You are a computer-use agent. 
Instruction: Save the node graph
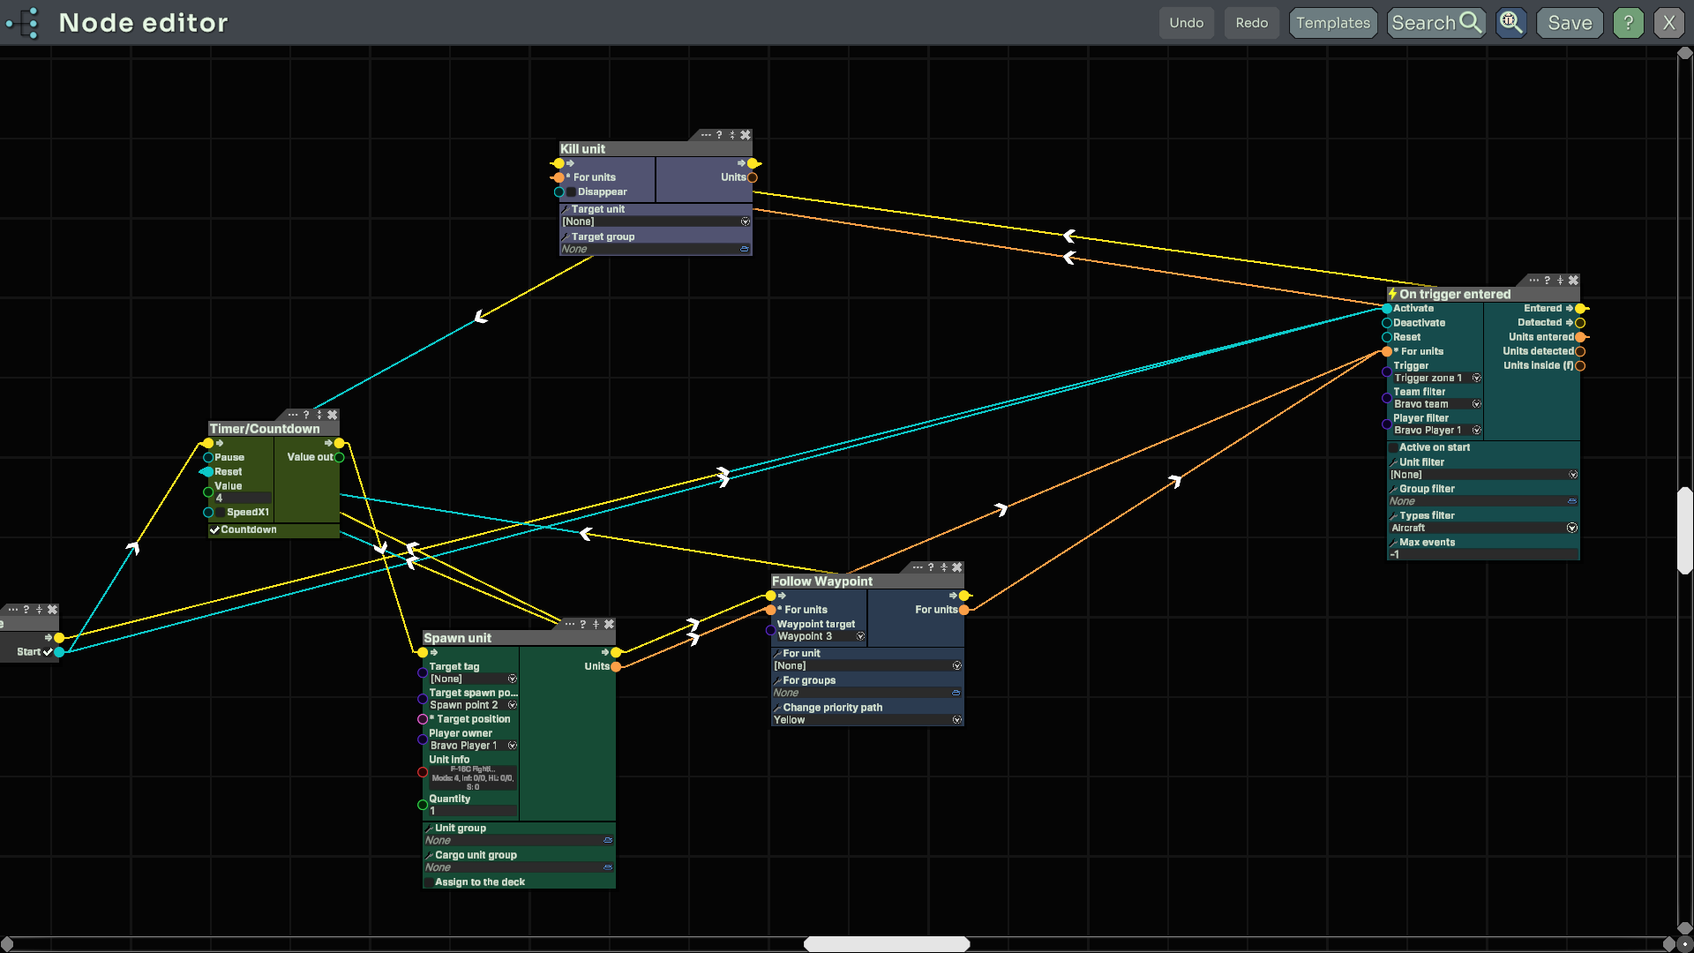(1570, 23)
